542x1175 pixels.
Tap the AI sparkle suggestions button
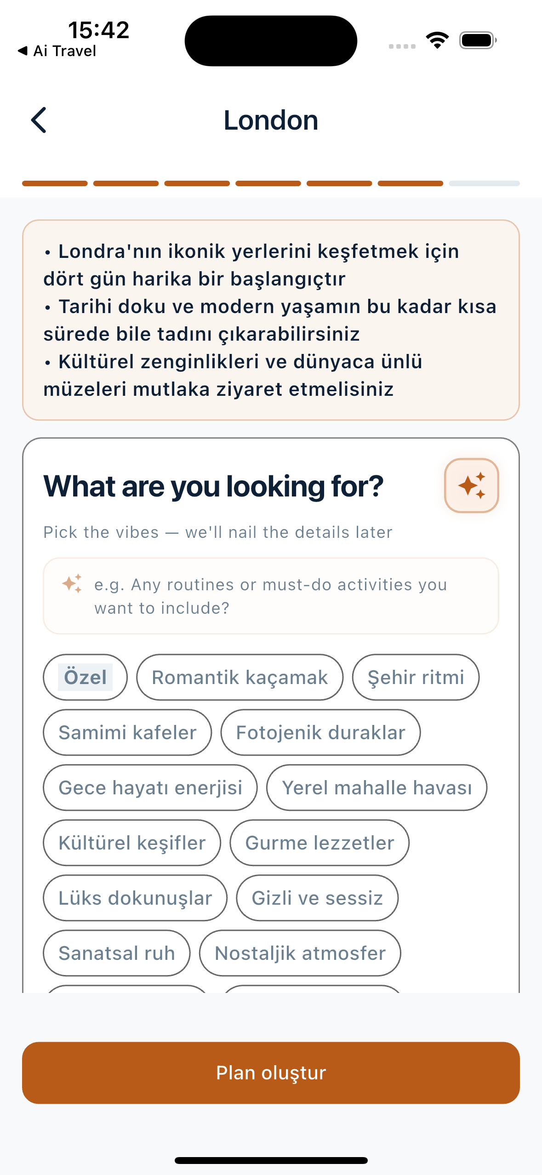[471, 485]
